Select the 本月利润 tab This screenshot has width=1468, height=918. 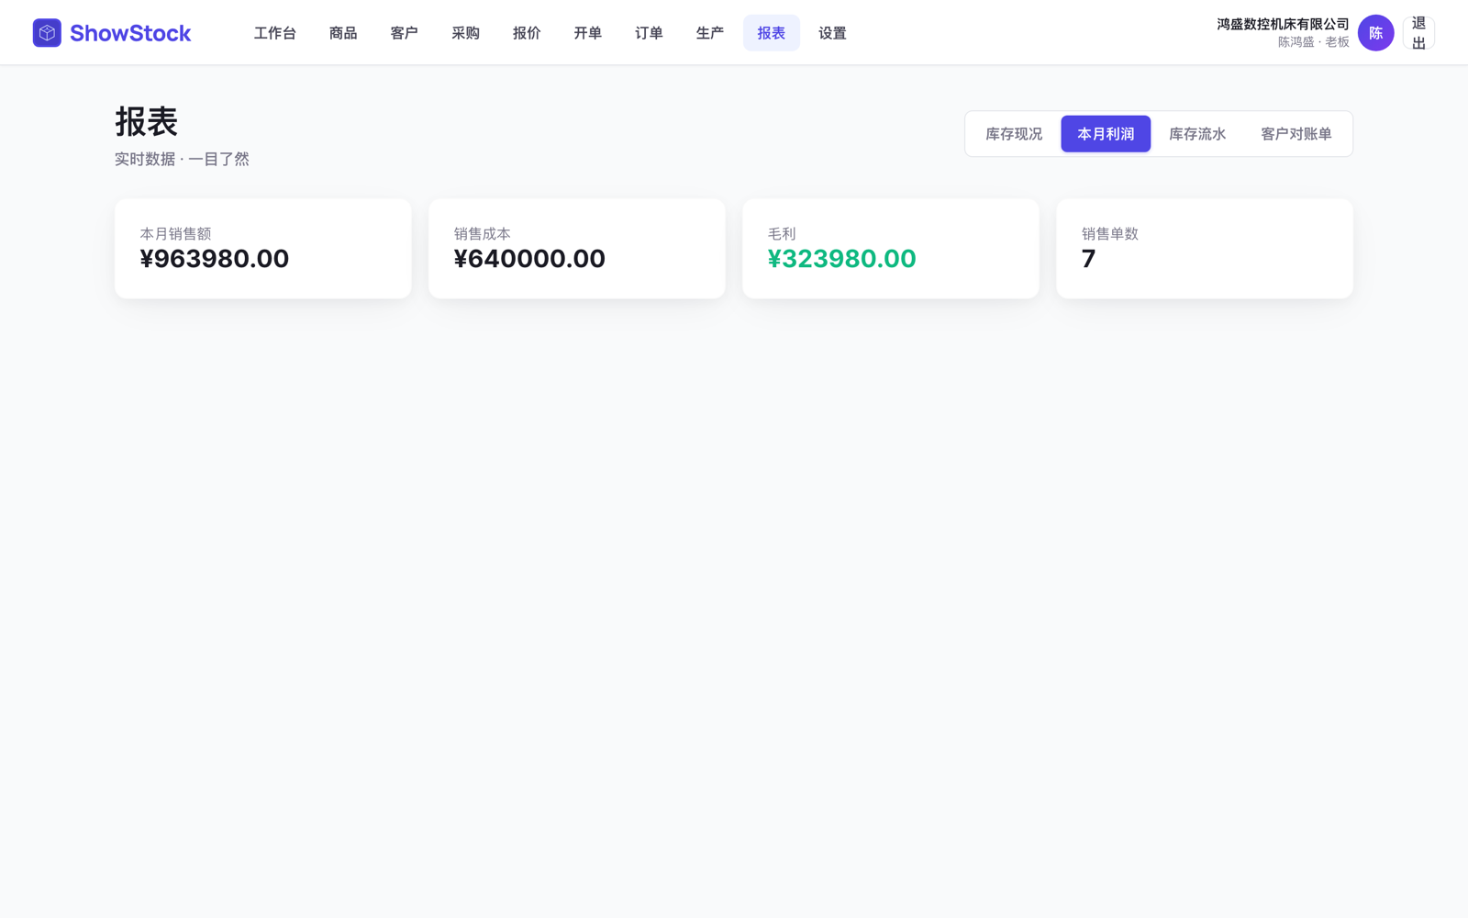(1106, 134)
